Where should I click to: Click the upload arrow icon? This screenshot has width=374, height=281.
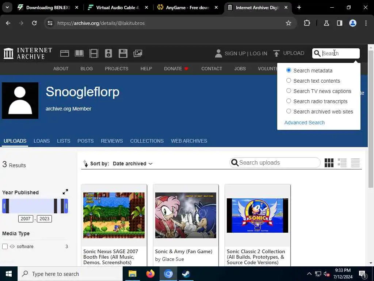(276, 53)
